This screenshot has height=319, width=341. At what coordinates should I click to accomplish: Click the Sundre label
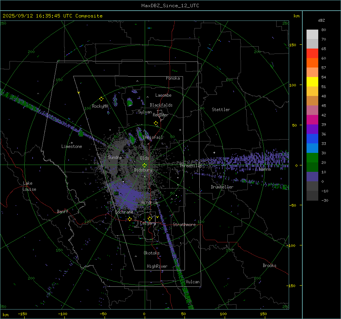(x=115, y=157)
